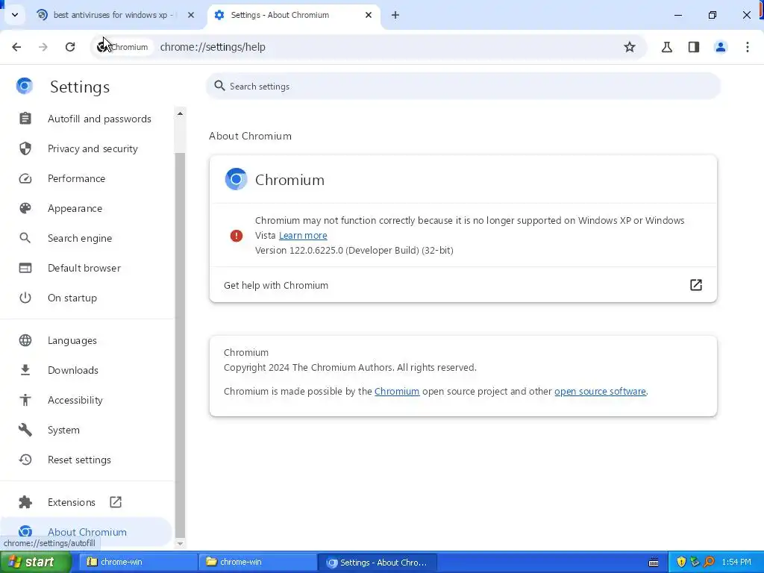Close the best antiviruses tab
Image resolution: width=764 pixels, height=573 pixels.
click(x=191, y=15)
